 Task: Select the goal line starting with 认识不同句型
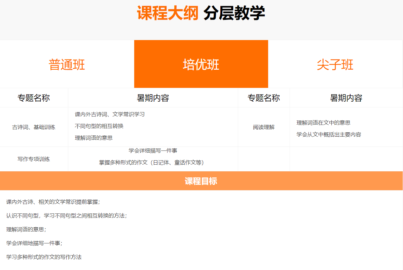click(x=66, y=216)
